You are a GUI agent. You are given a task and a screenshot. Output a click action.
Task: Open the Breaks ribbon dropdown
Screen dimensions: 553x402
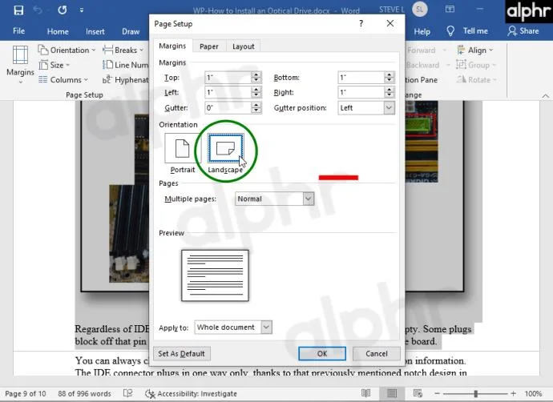point(123,50)
